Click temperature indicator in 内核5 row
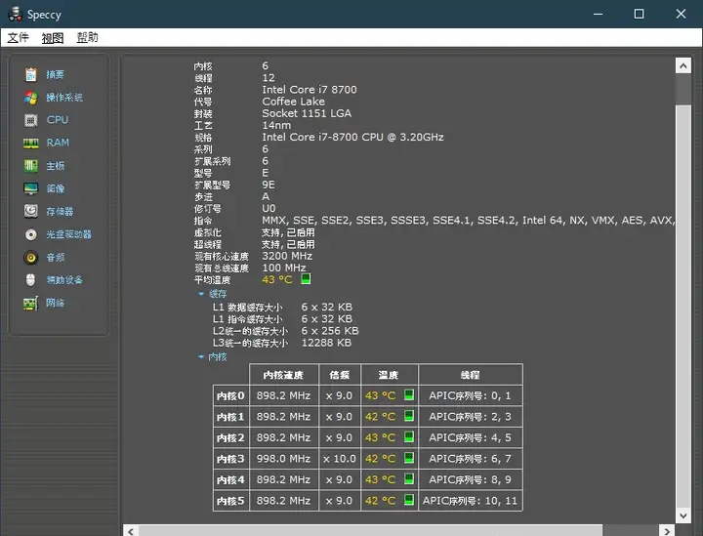The width and height of the screenshot is (703, 536). [408, 500]
